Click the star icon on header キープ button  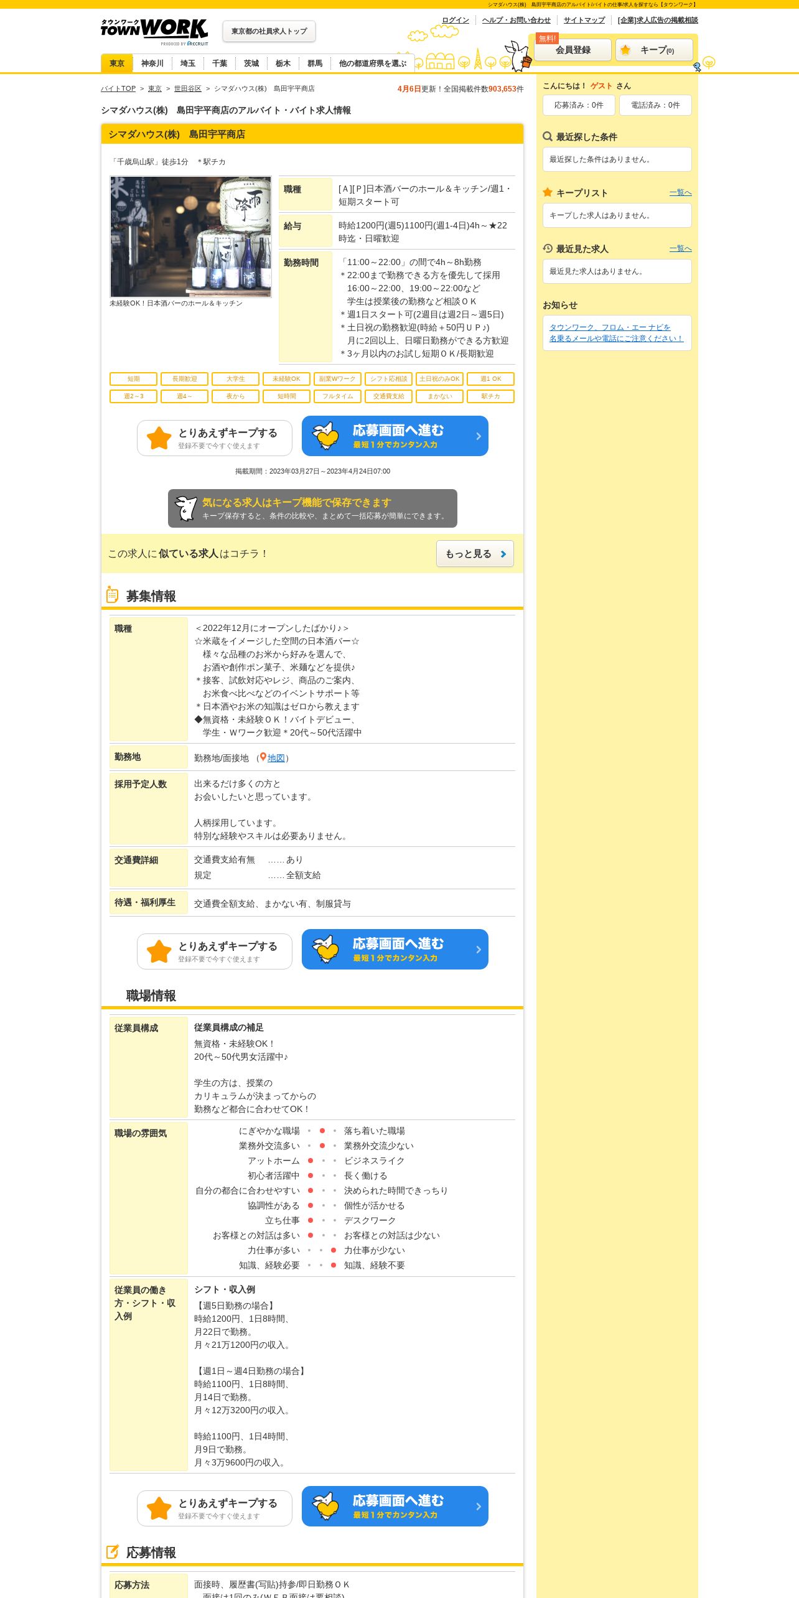click(625, 50)
